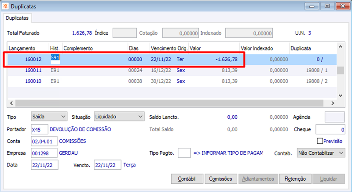Click the horizontal scrollbar left arrow
Viewport: 352px width, 192px height.
click(11, 103)
